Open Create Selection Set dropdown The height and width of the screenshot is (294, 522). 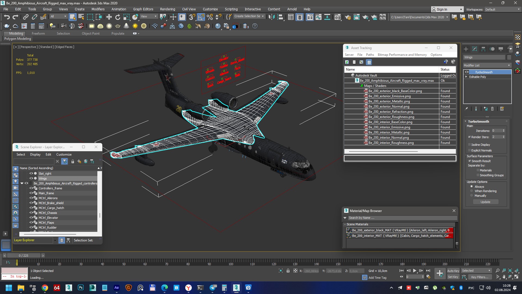click(x=249, y=16)
